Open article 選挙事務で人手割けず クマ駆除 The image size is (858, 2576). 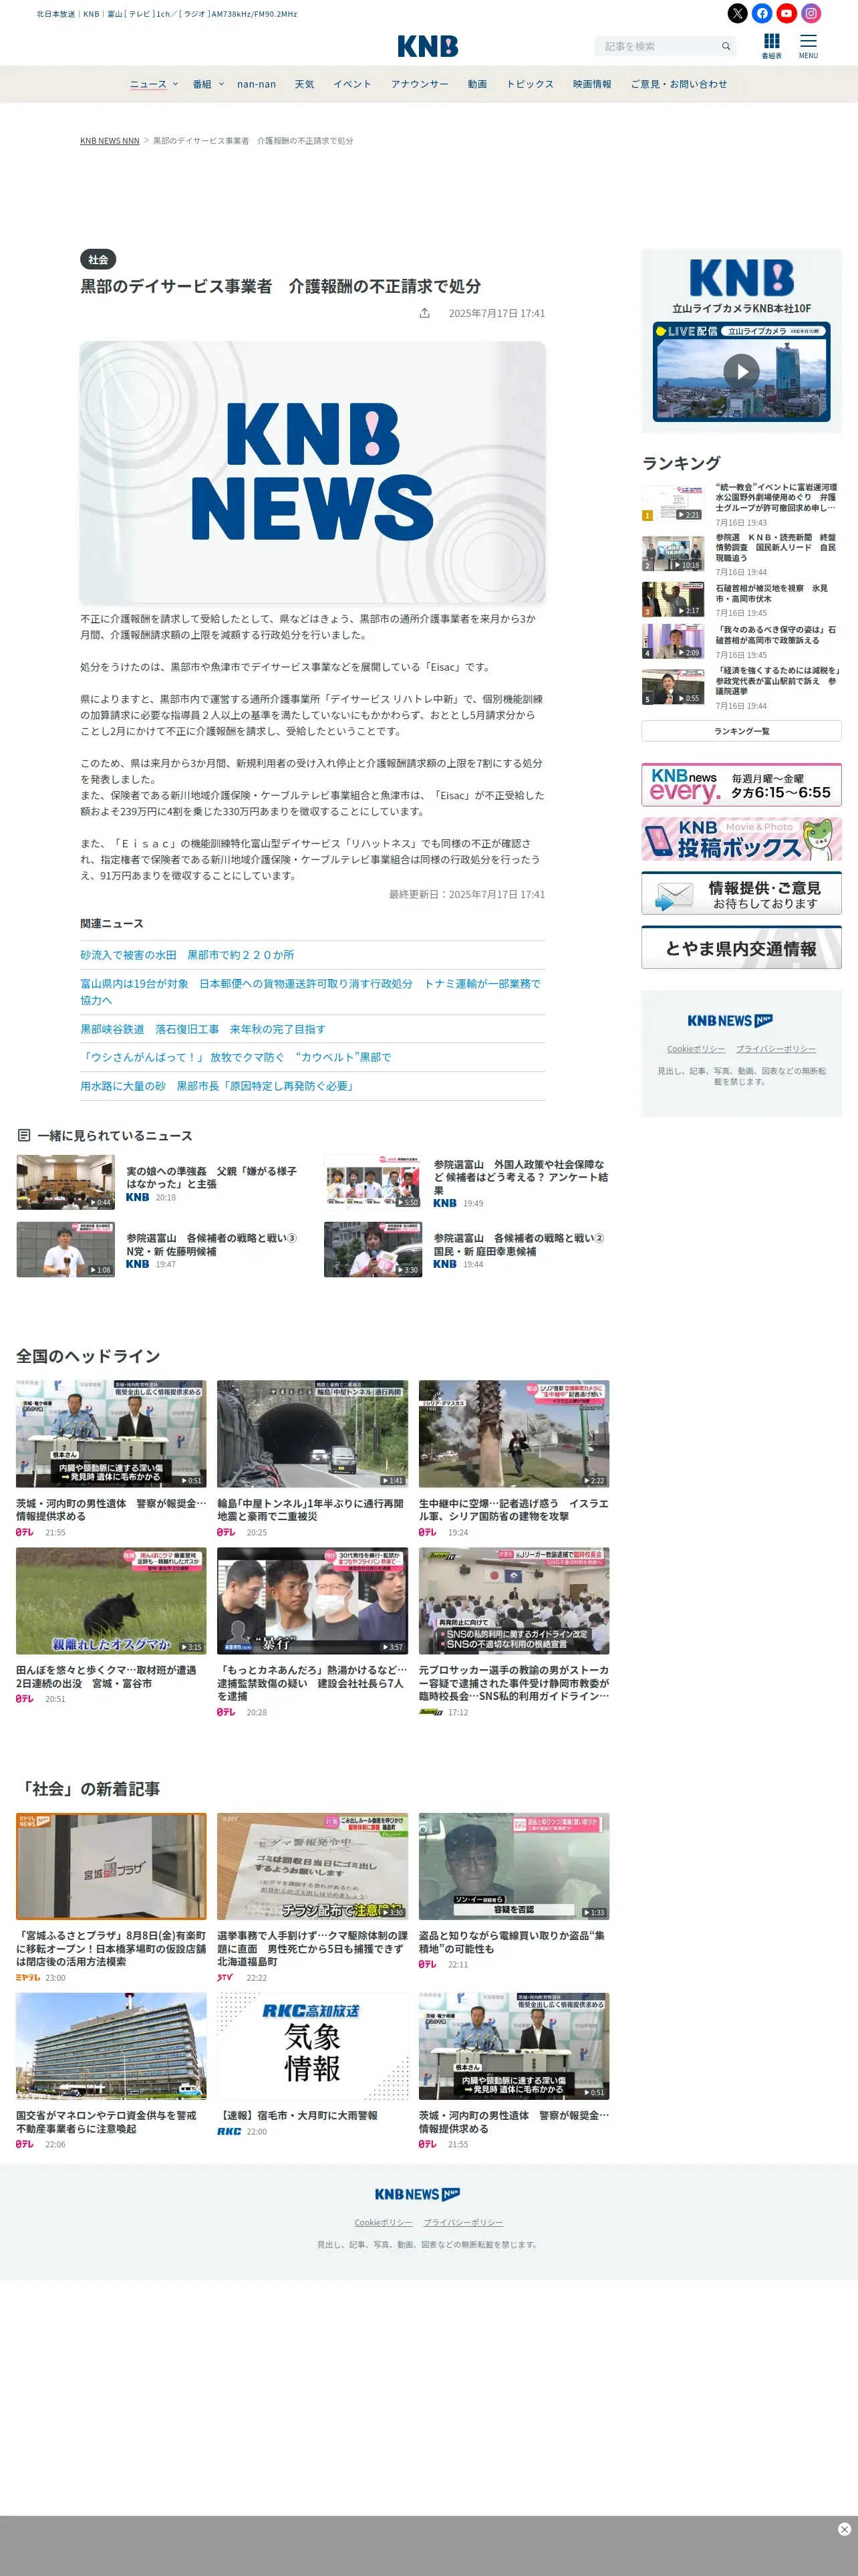tap(313, 1898)
